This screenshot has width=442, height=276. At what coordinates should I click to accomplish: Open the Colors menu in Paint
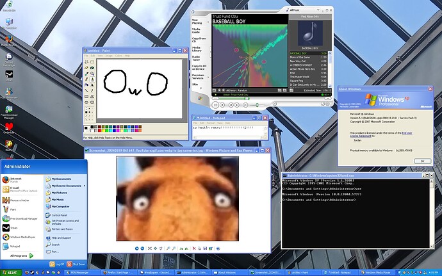(119, 56)
